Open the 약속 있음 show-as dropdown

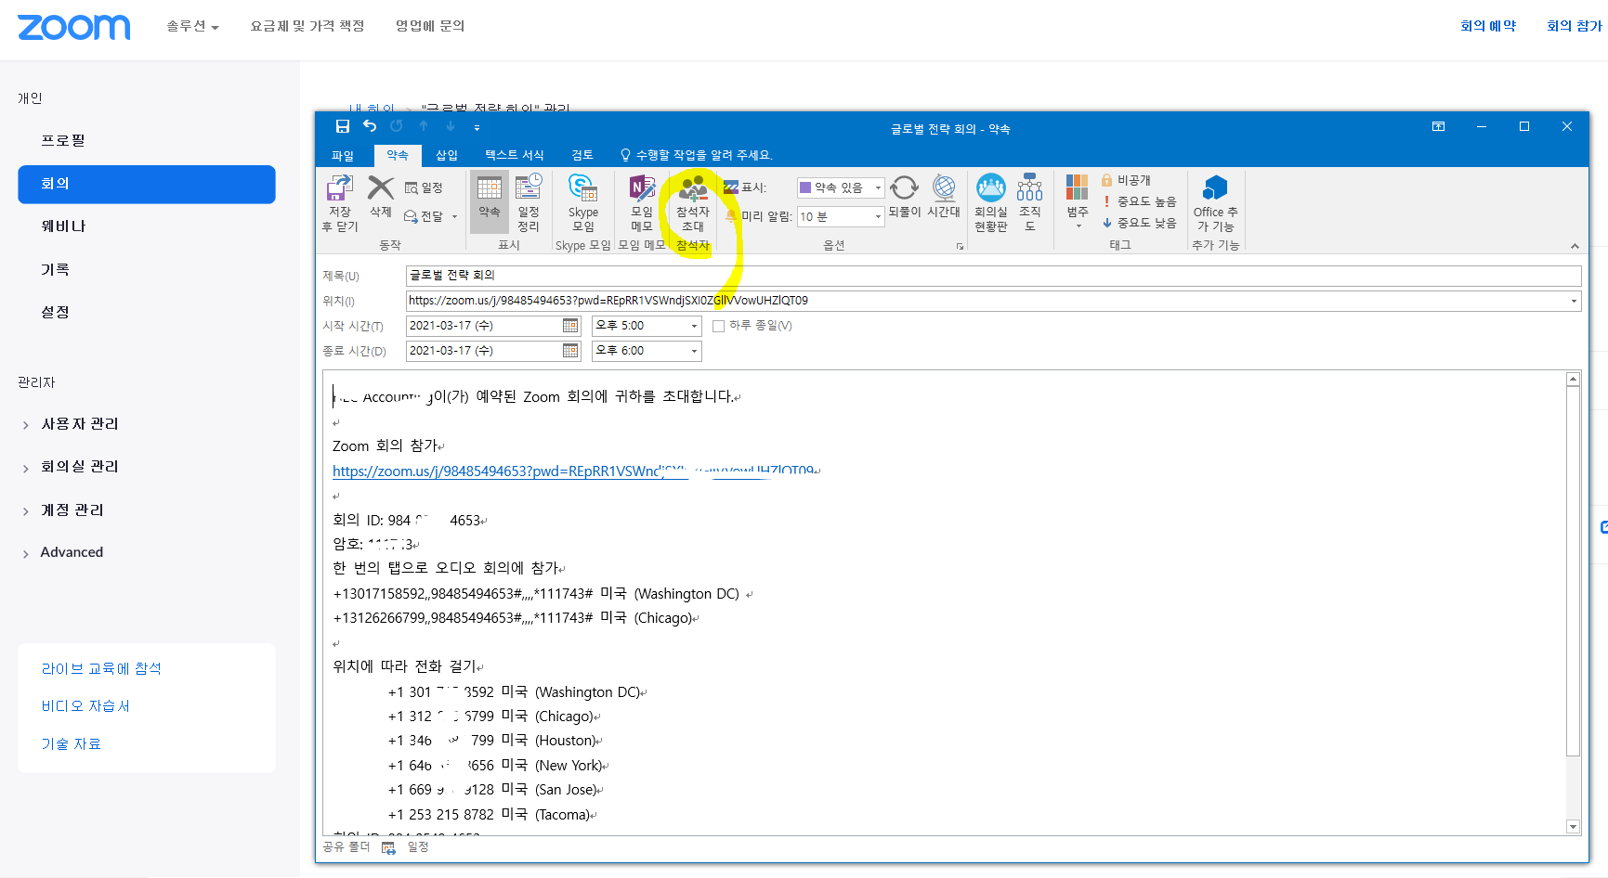coord(878,187)
